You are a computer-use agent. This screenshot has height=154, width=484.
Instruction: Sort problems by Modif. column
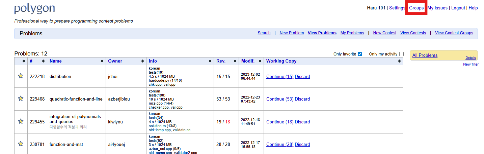[251, 61]
